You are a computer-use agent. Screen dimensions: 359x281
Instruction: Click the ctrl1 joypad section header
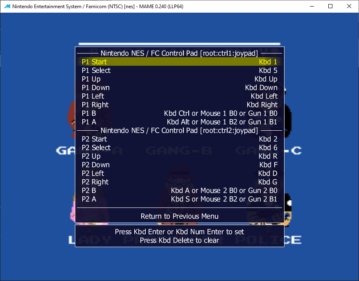[179, 53]
